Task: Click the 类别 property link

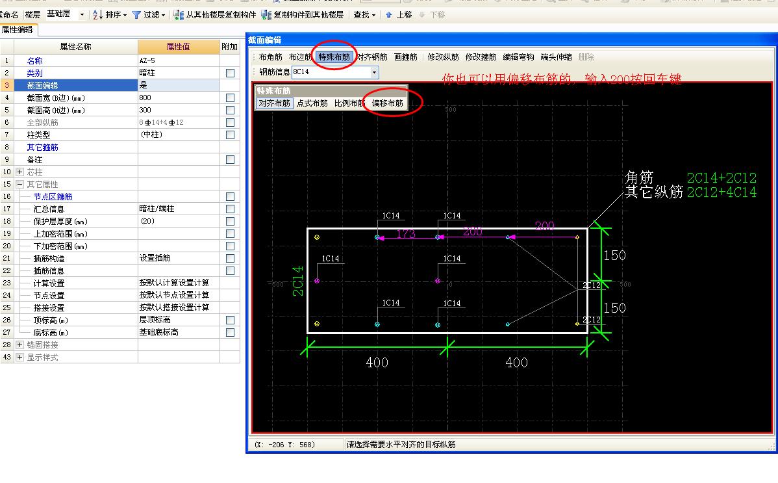Action: (34, 73)
